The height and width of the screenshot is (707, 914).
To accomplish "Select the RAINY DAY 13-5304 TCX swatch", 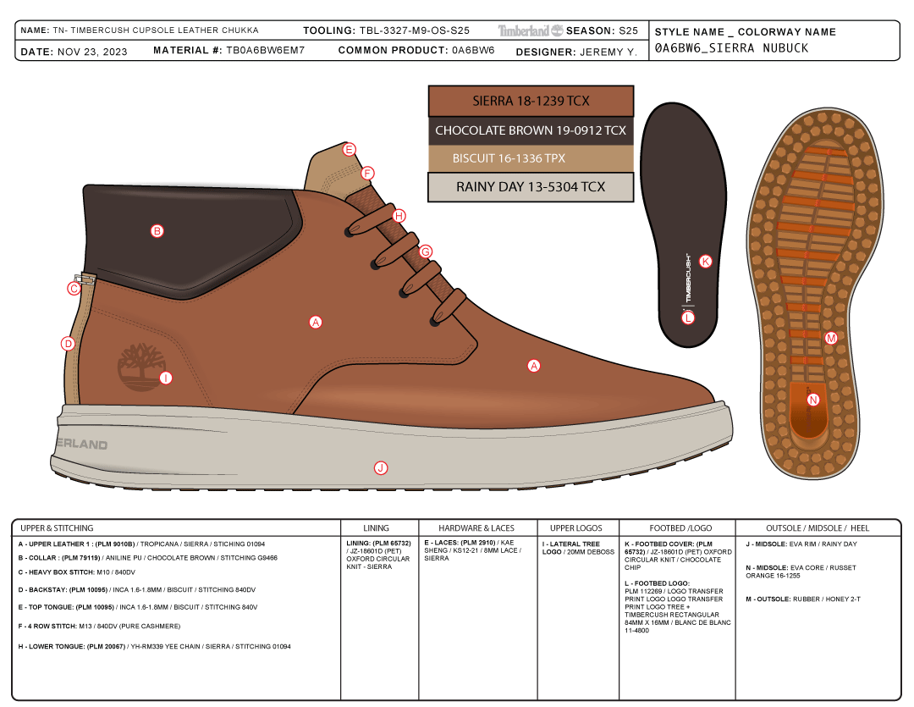I will tap(531, 187).
